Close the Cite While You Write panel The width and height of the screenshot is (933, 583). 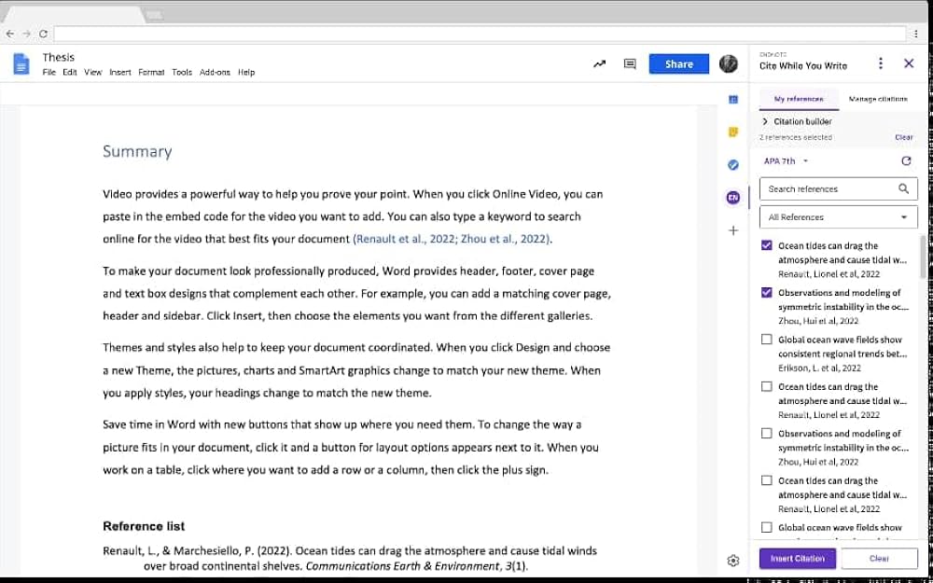909,63
